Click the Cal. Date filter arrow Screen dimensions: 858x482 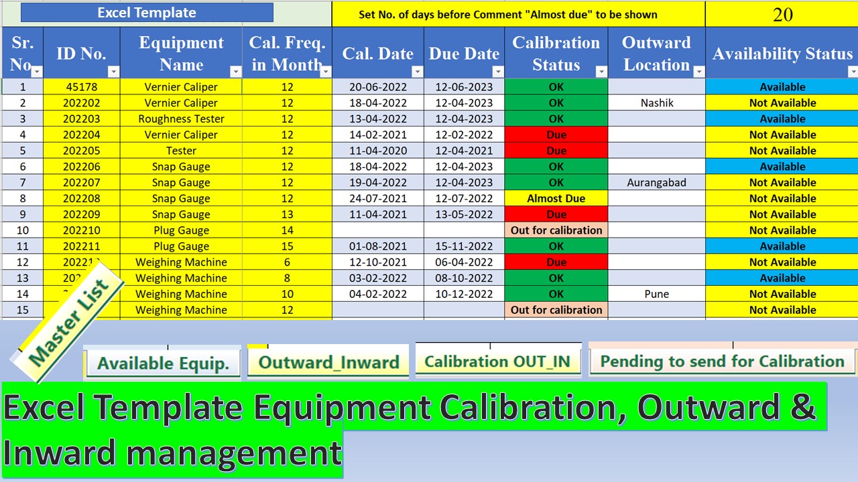418,72
